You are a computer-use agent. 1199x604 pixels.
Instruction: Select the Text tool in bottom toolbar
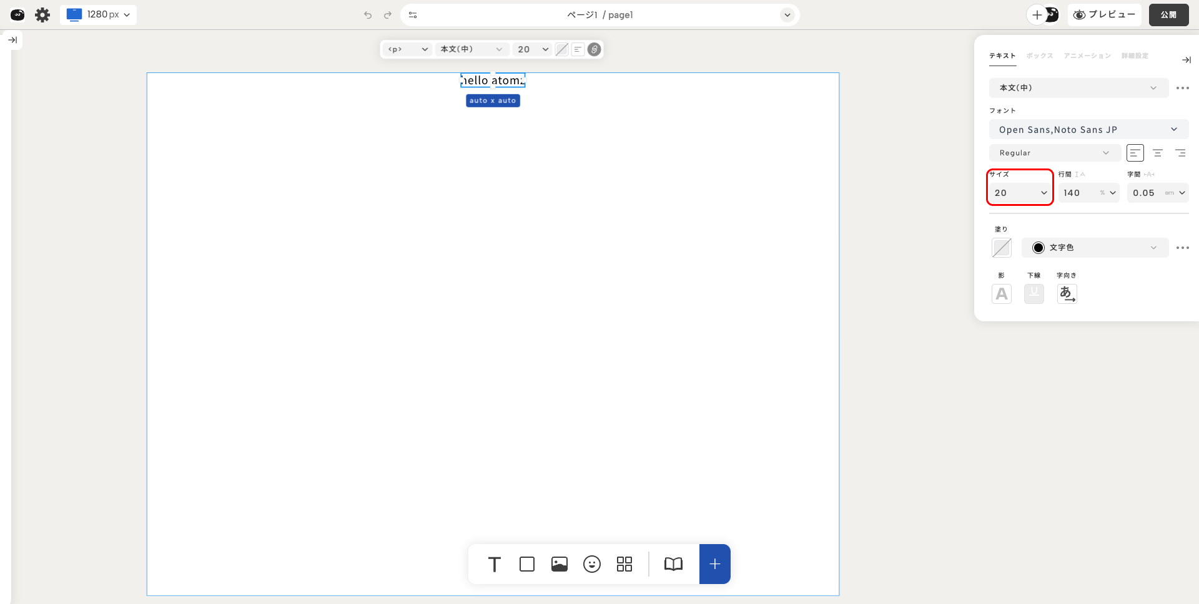[494, 564]
